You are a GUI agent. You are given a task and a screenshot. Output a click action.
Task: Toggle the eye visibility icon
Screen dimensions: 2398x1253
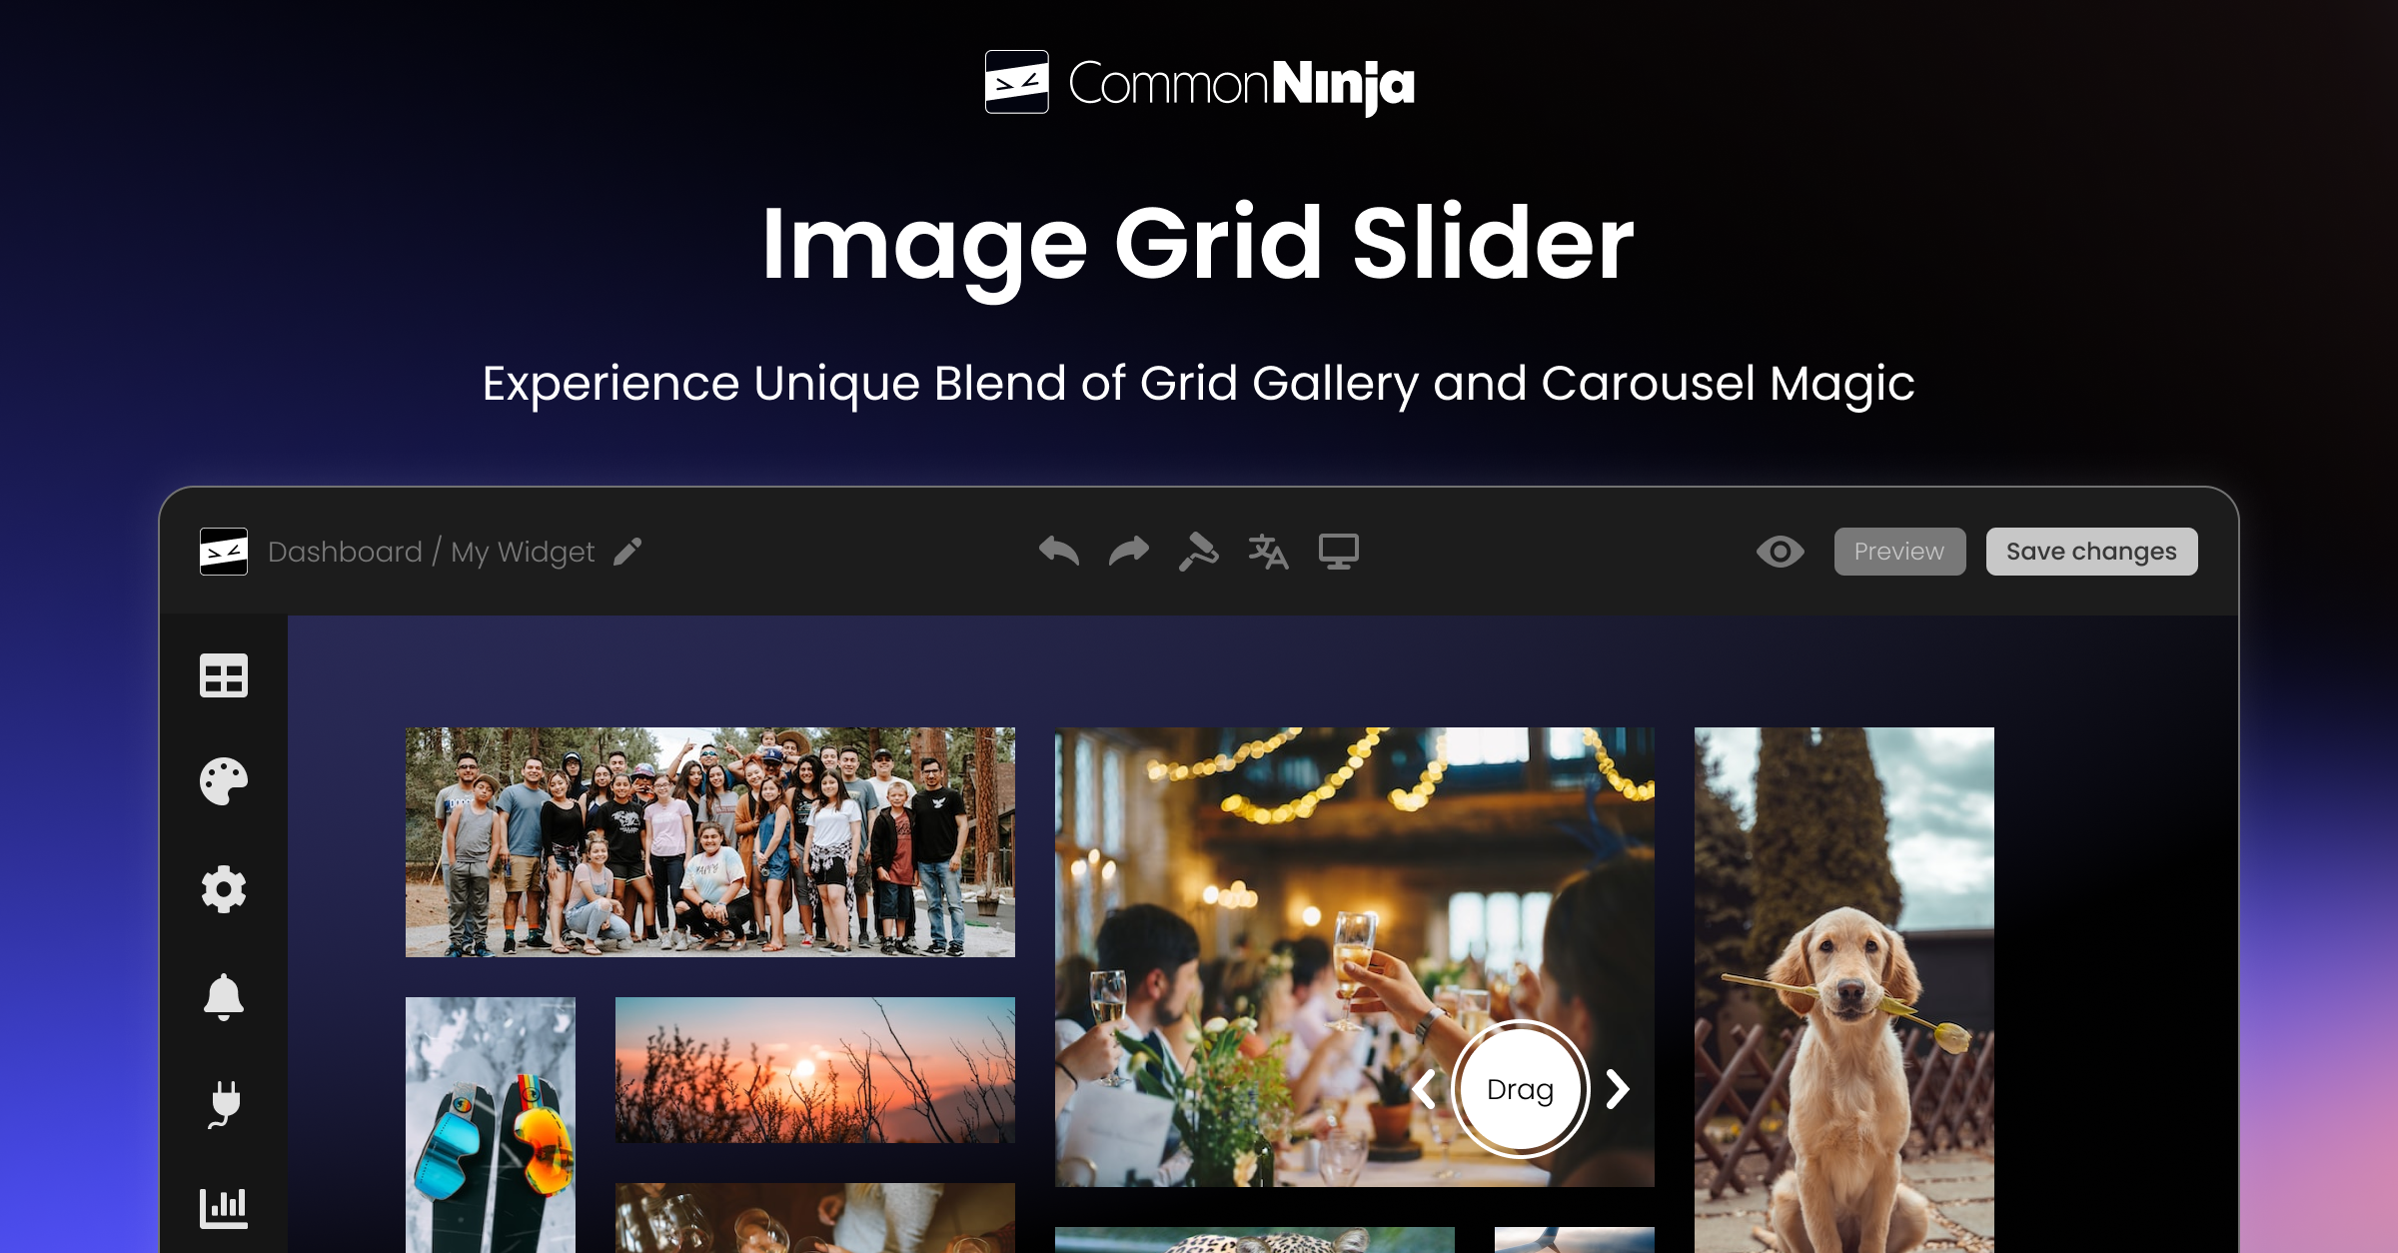tap(1780, 551)
